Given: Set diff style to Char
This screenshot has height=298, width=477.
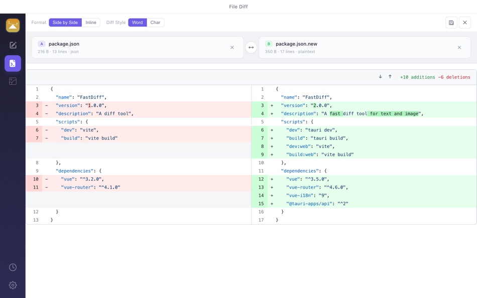Looking at the screenshot, I should click(155, 23).
